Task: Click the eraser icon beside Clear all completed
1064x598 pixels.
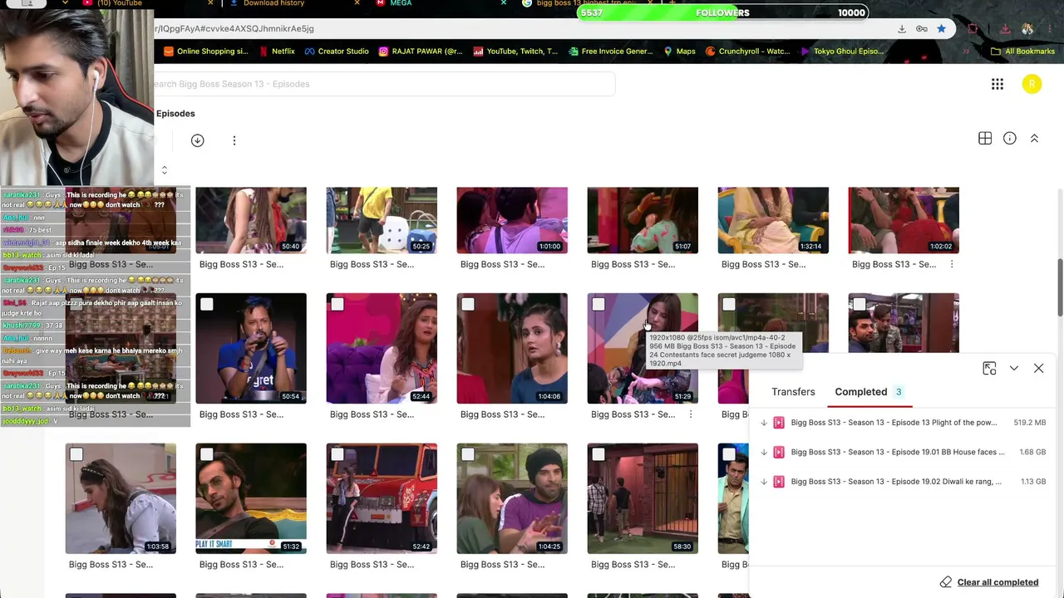Action: point(946,582)
